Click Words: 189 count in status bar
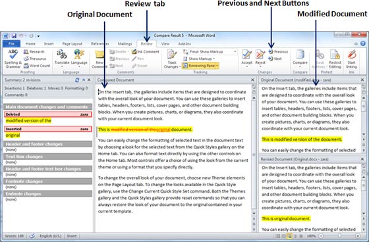Screen dimensions: 369x242 [x=14, y=236]
